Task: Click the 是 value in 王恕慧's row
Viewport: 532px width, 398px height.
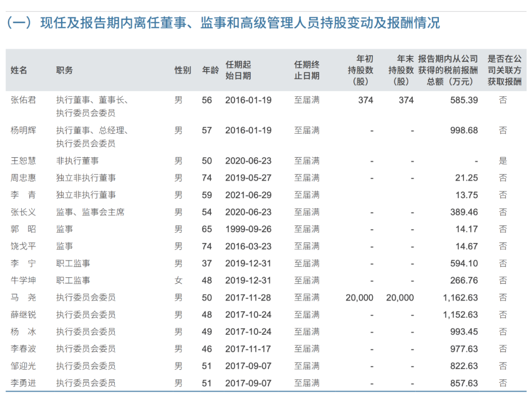Action: click(x=503, y=161)
